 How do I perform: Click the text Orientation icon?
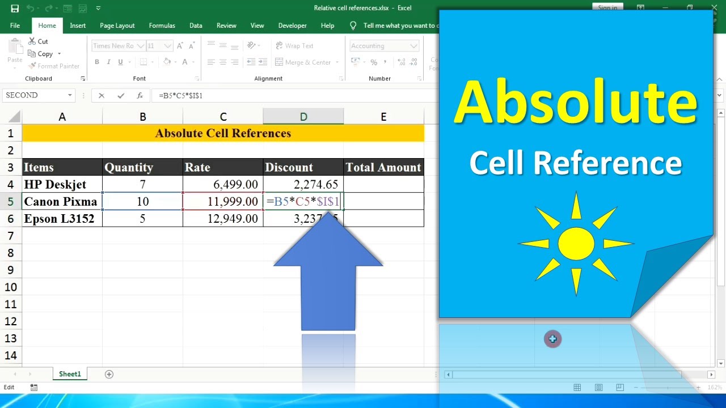click(x=251, y=46)
